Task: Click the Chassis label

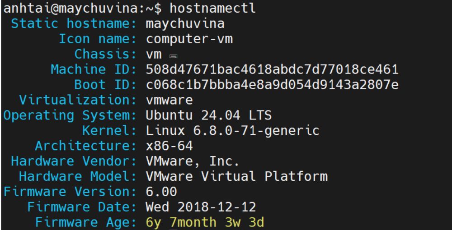Action: [x=105, y=54]
